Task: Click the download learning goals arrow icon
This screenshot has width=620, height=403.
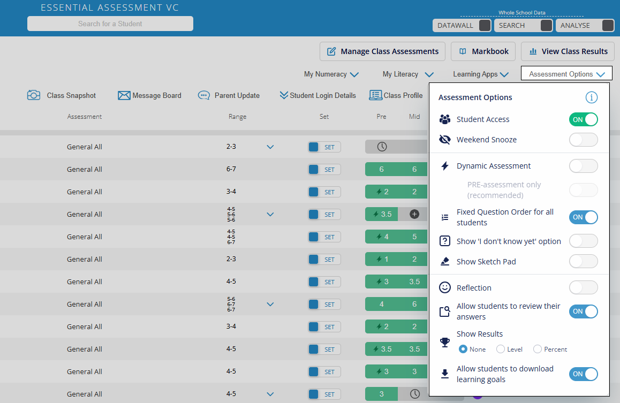Action: click(x=445, y=374)
